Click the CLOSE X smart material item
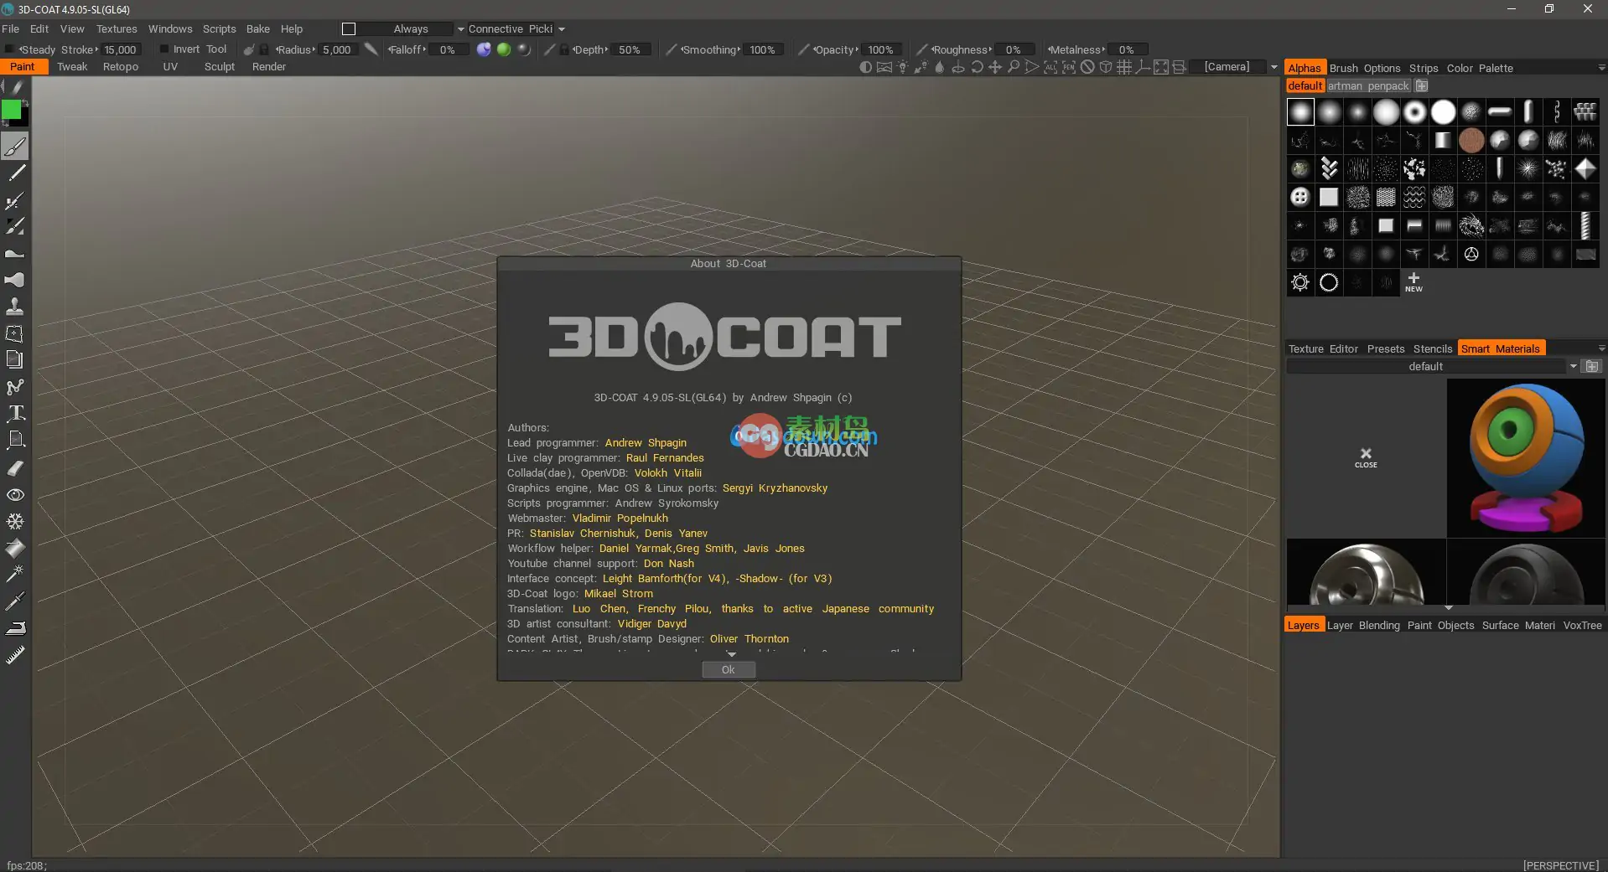The height and width of the screenshot is (872, 1608). pyautogui.click(x=1366, y=457)
